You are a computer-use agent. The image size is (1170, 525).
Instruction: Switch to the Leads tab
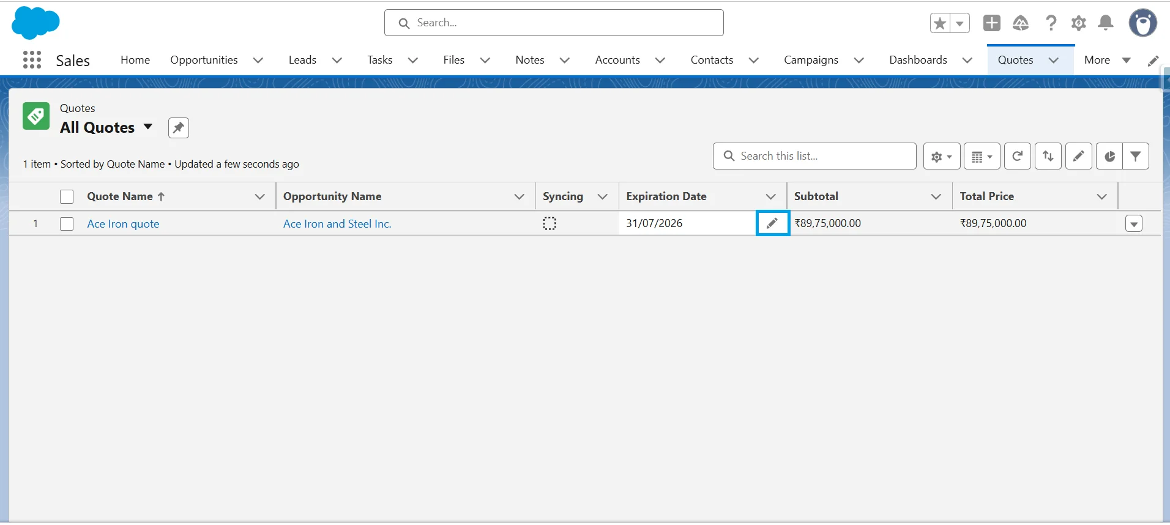click(x=302, y=60)
